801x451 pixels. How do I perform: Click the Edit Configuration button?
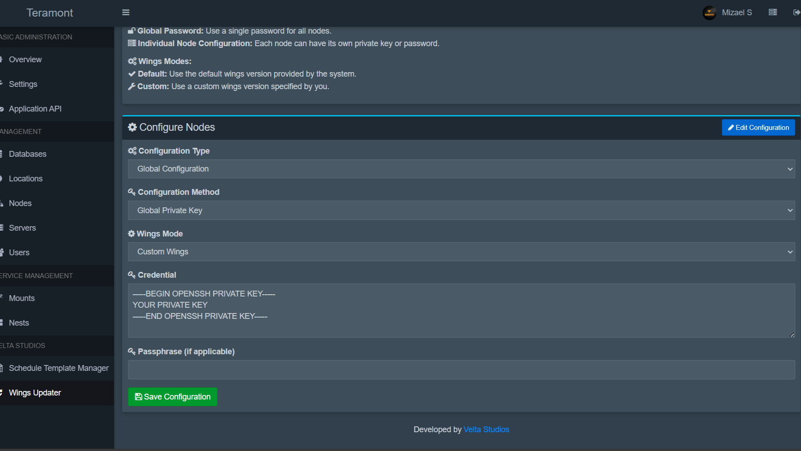(758, 128)
